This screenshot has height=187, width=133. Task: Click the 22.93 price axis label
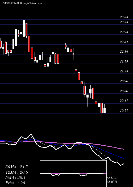(x=124, y=32)
